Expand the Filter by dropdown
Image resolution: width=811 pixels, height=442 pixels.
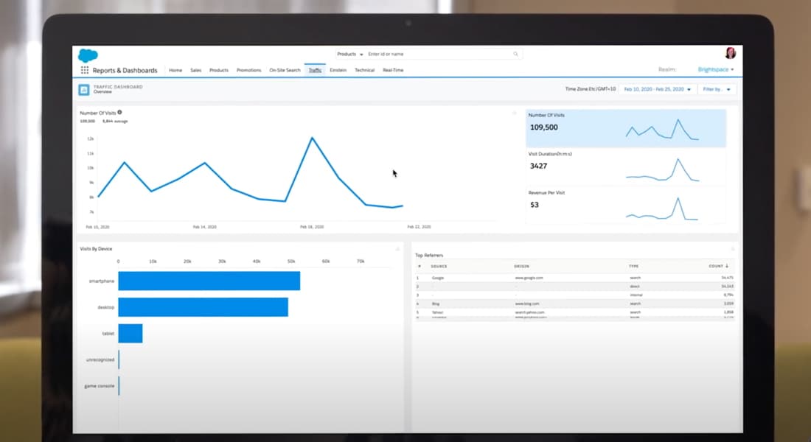coord(716,88)
